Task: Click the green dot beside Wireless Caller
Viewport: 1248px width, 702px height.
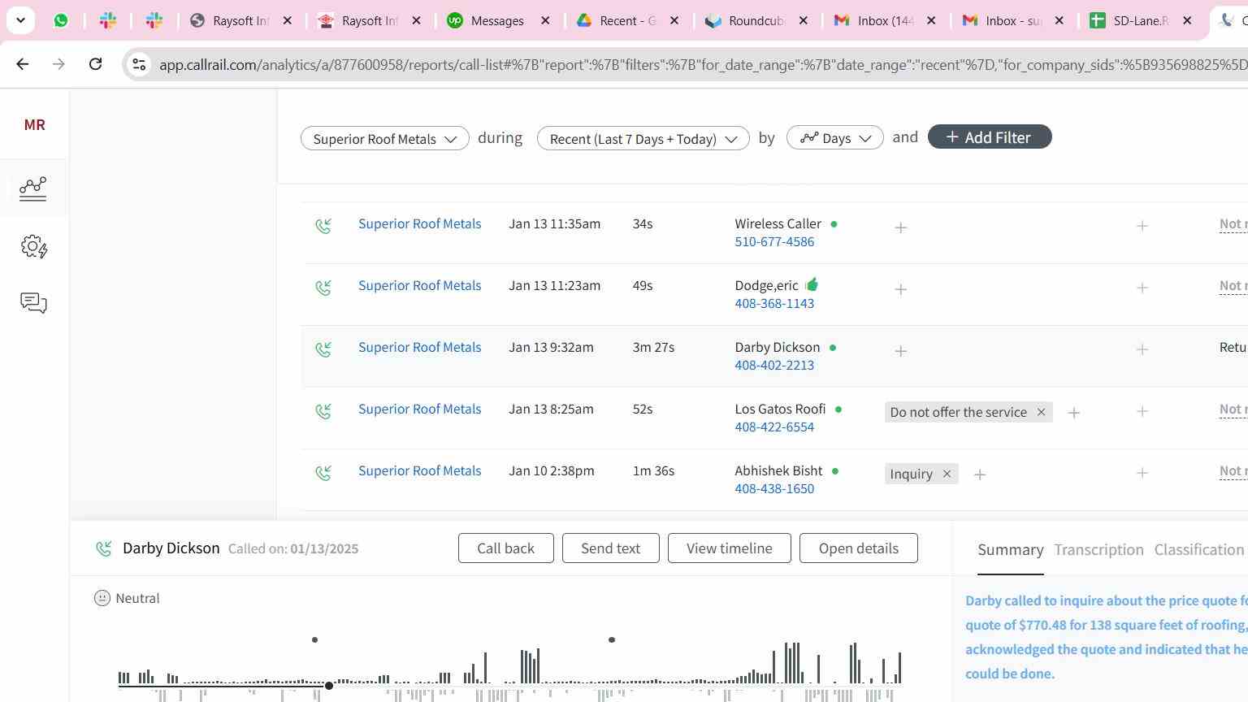Action: [834, 223]
